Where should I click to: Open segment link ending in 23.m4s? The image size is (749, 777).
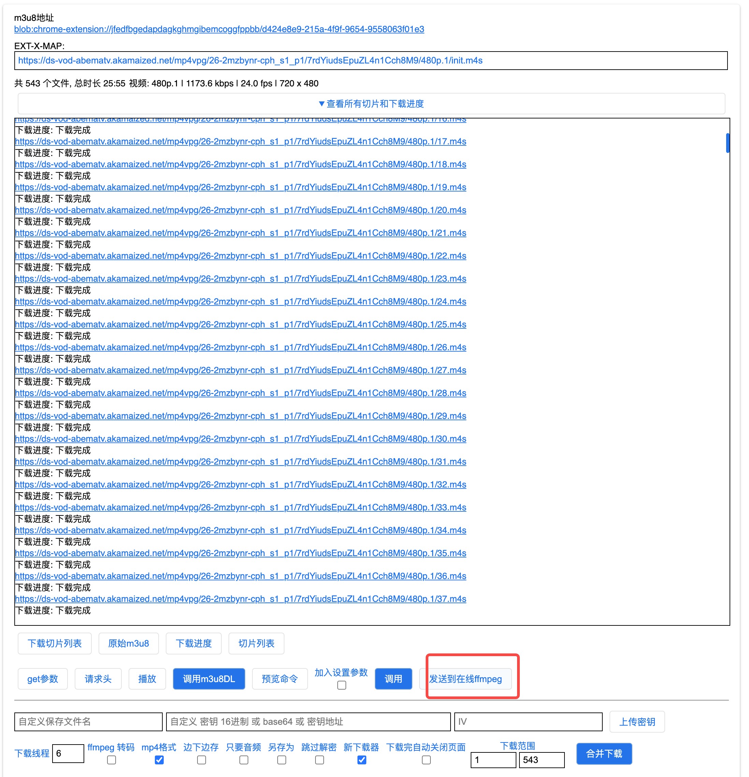[x=240, y=279]
